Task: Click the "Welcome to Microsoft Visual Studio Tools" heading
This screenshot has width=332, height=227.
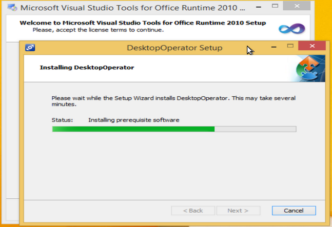Action: (x=143, y=23)
